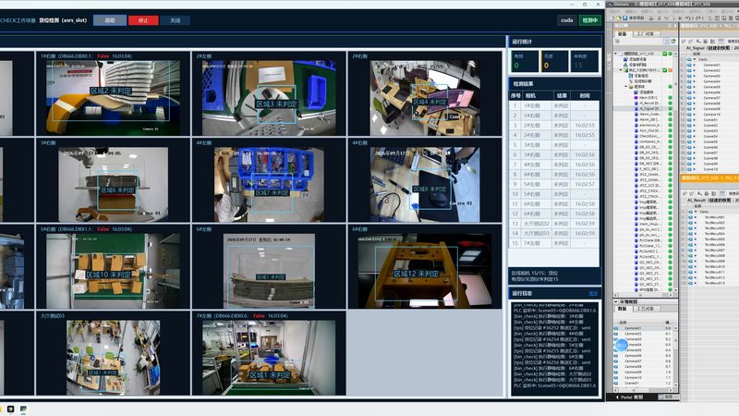Screen dimensions: 739x416
Task: Collapse the 详细视图 details view panel
Action: tap(615, 301)
